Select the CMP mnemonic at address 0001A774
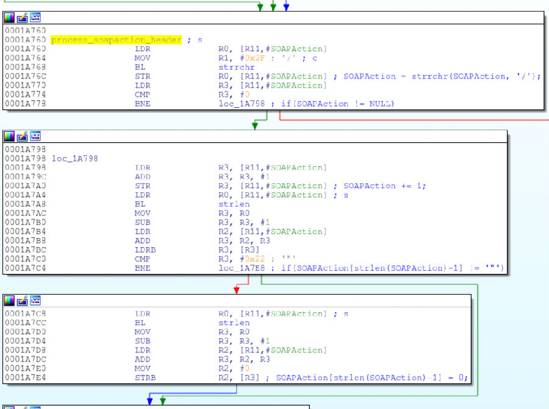Image resolution: width=549 pixels, height=409 pixels. [x=141, y=94]
